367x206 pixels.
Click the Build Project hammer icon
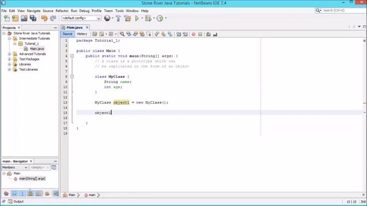point(118,18)
